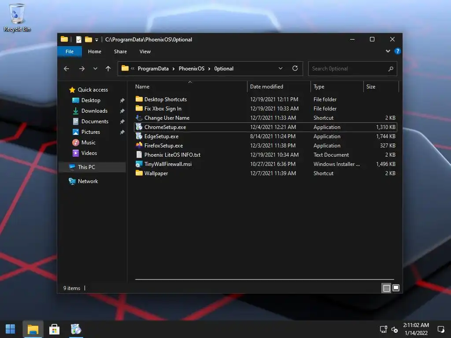
Task: Select Desktop in navigation pane
Action: click(x=86, y=100)
